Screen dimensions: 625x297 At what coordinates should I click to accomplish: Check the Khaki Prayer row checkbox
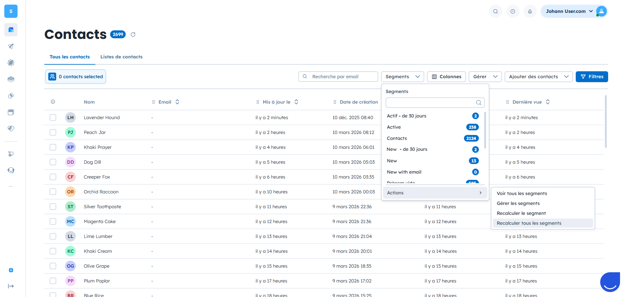pos(53,147)
